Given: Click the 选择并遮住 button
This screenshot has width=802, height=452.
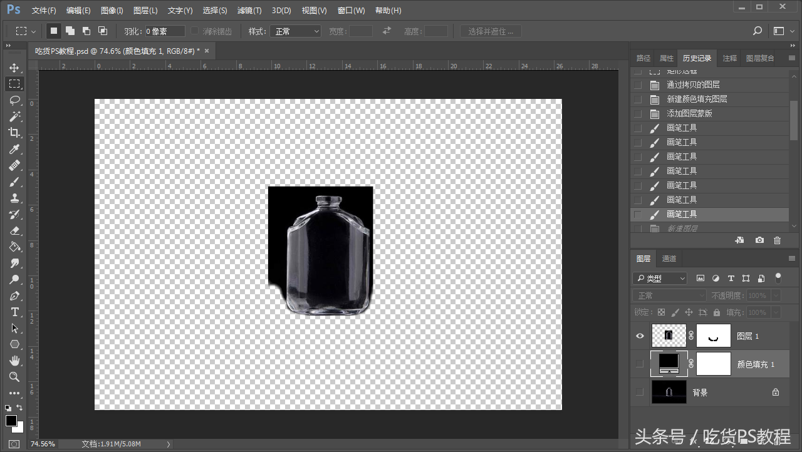Looking at the screenshot, I should 491,31.
